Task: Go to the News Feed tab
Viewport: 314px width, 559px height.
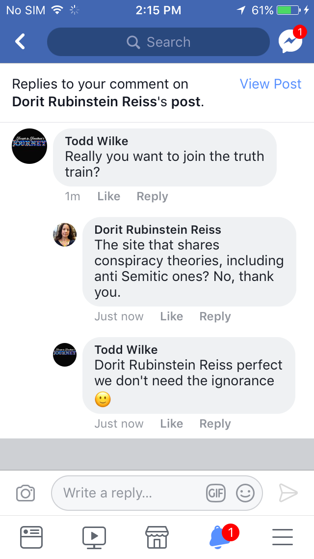Action: 31,536
